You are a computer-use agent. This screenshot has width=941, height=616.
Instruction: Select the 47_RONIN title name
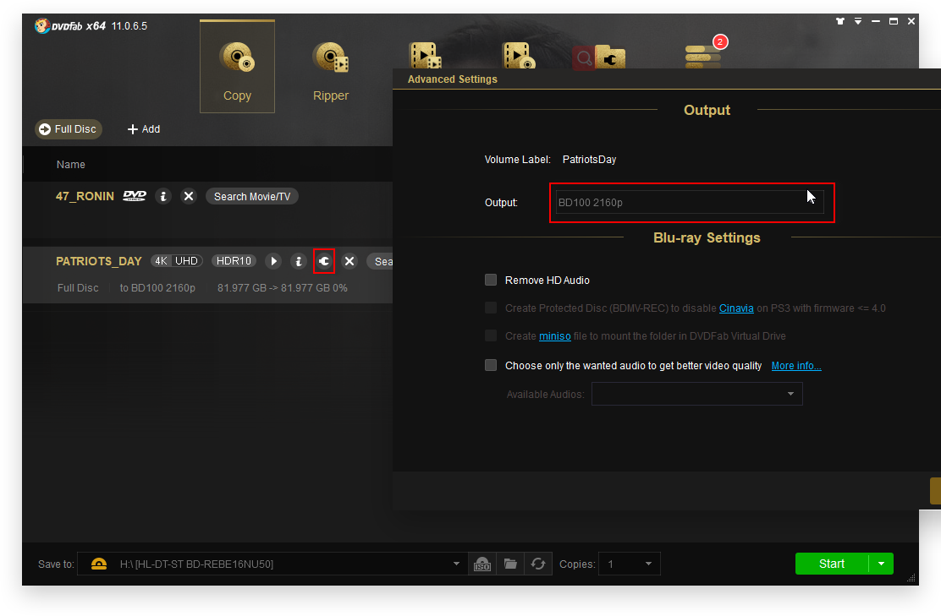click(85, 197)
